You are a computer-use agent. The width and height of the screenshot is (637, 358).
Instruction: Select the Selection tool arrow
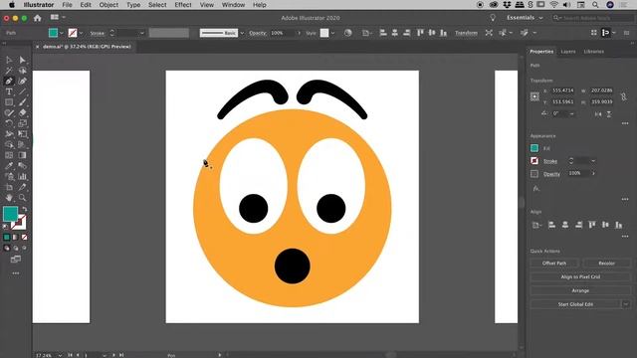coord(9,60)
